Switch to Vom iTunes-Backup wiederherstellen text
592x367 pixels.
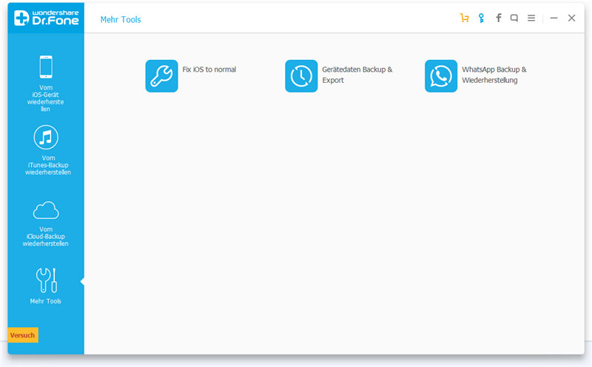[48, 165]
